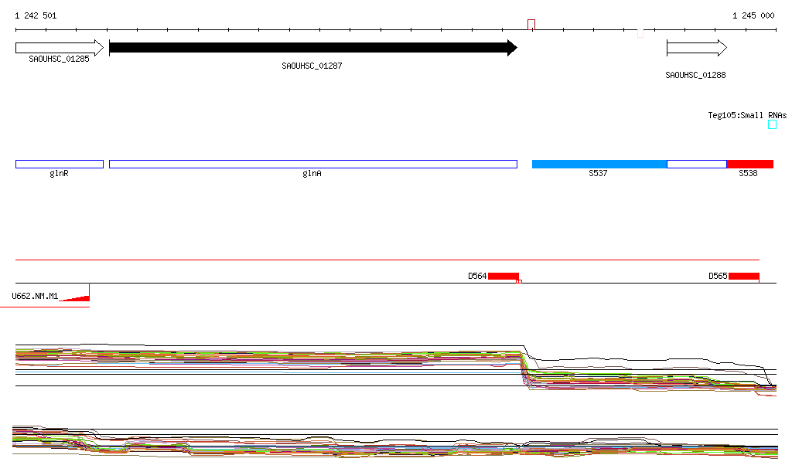Image resolution: width=792 pixels, height=472 pixels.
Task: Click the red triangle beside U662.NM.M1
Action: (x=77, y=297)
